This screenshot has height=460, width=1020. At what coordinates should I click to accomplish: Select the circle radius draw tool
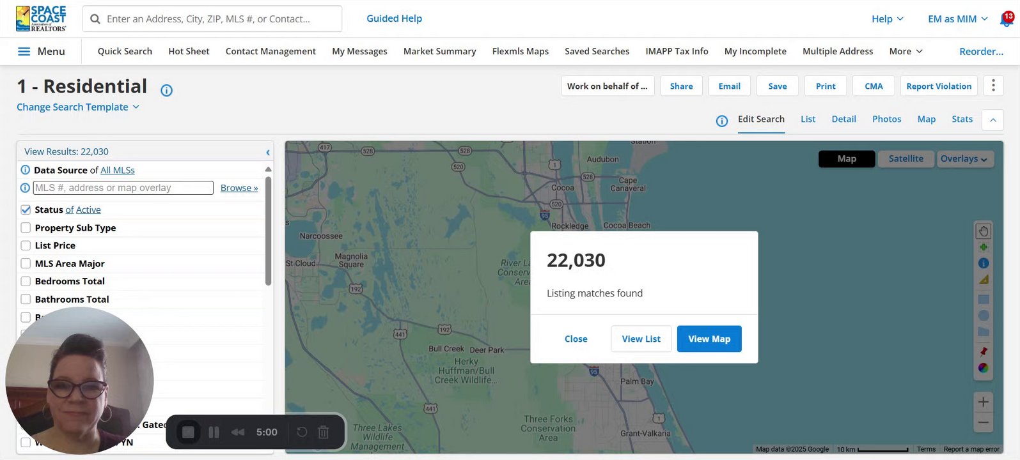[984, 316]
